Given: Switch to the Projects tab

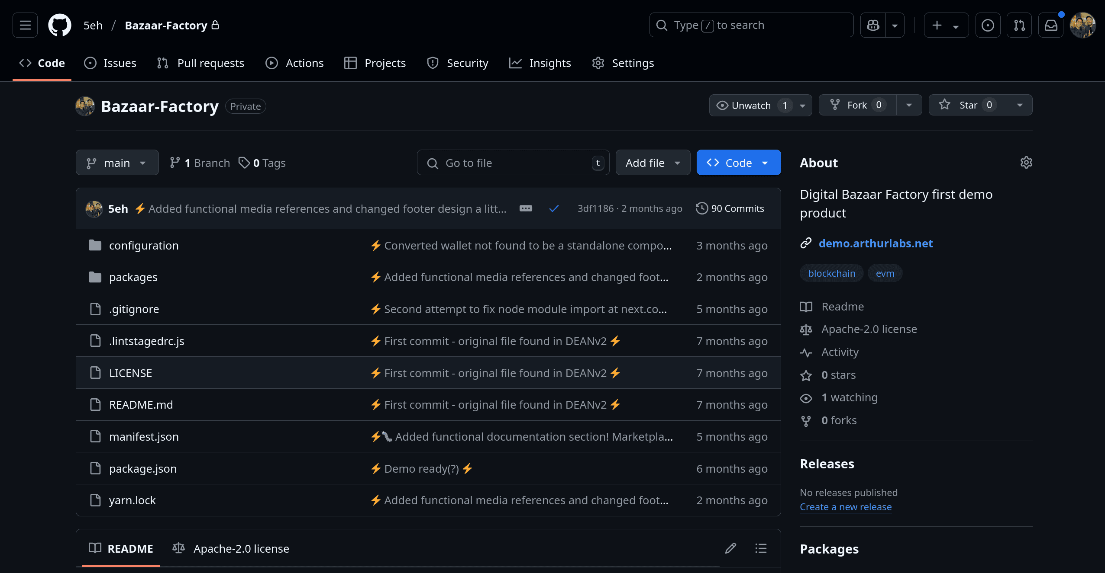Looking at the screenshot, I should click(x=375, y=63).
